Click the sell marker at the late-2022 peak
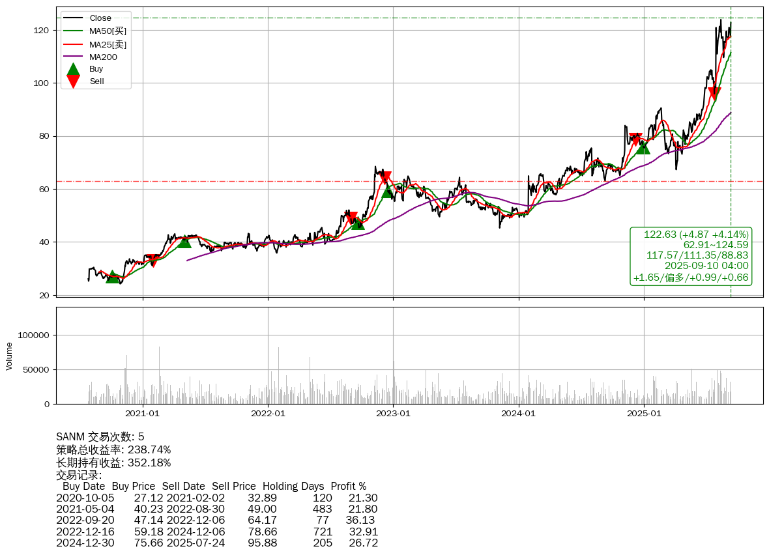 click(x=385, y=177)
